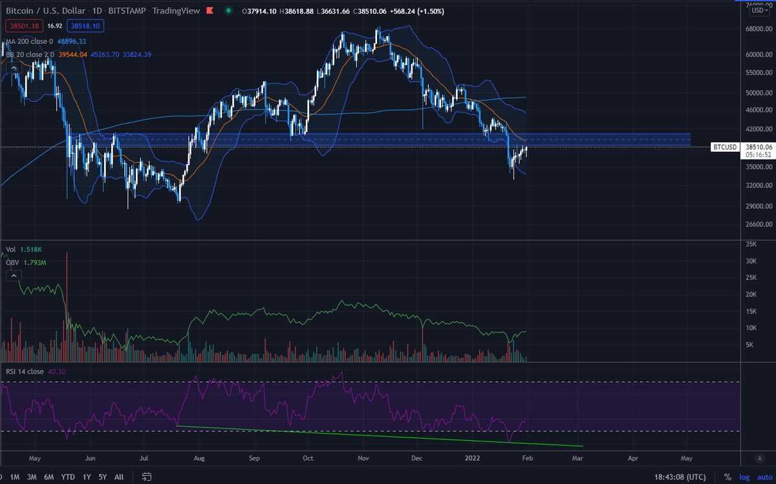Collapse the legend with the chevron under BB
Screen dimensions: 776x484
click(12, 67)
